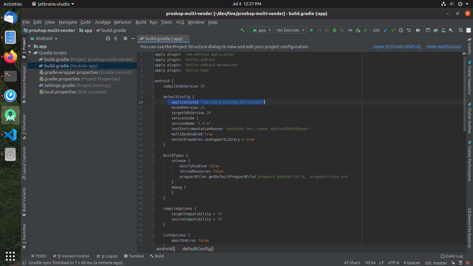This screenshot has height=266, width=473.
Task: Collapse the Gradle Scripts tree node
Action: [30, 53]
